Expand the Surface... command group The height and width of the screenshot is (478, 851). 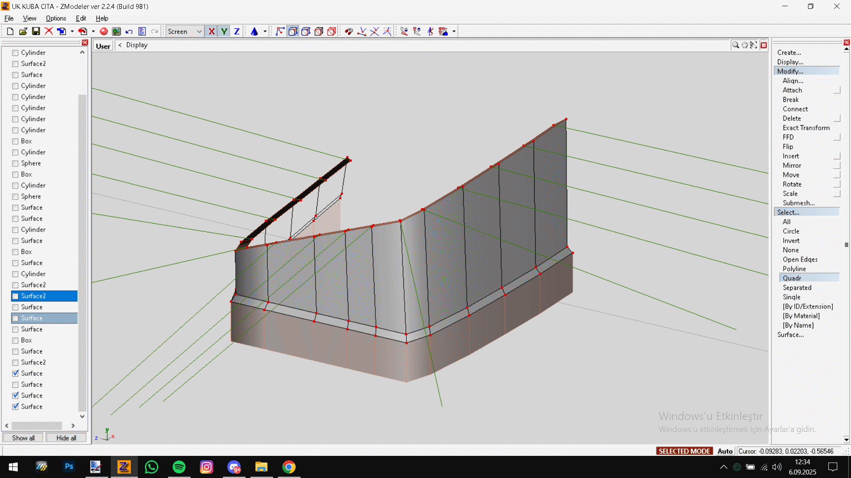pyautogui.click(x=790, y=335)
